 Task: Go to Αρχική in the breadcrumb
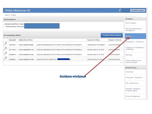7,15
